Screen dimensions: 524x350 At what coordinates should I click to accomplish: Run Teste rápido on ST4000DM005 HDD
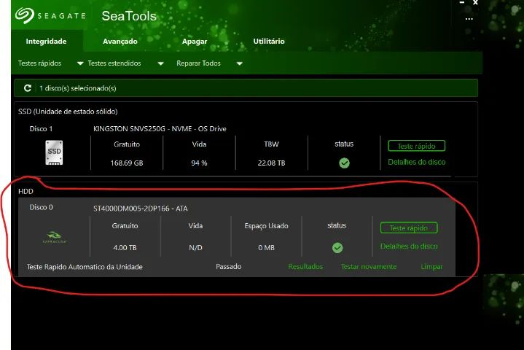409,227
